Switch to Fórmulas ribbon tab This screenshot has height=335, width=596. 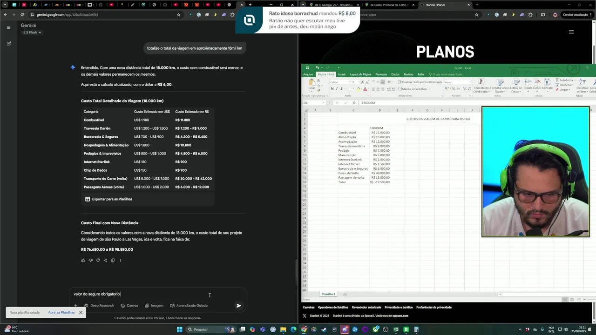coord(381,74)
